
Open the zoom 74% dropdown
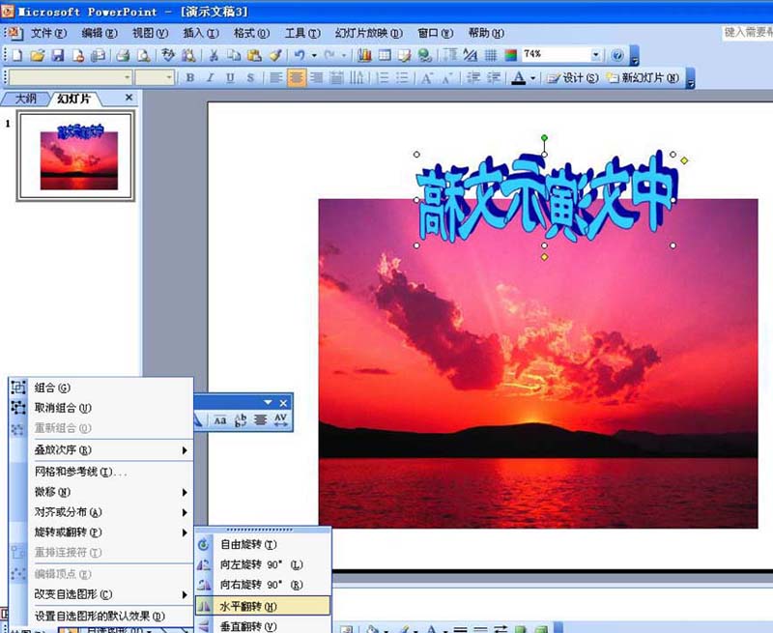[596, 55]
